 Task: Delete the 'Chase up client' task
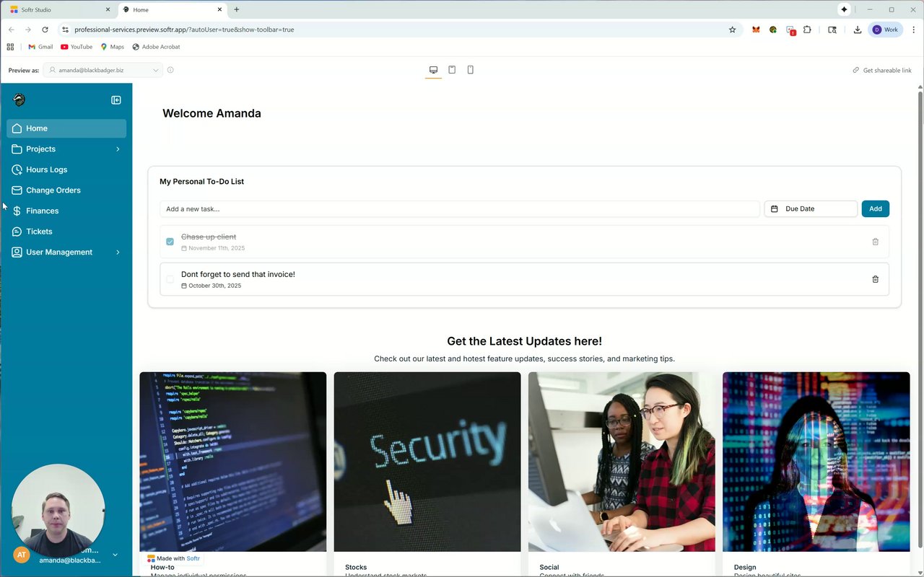(875, 242)
